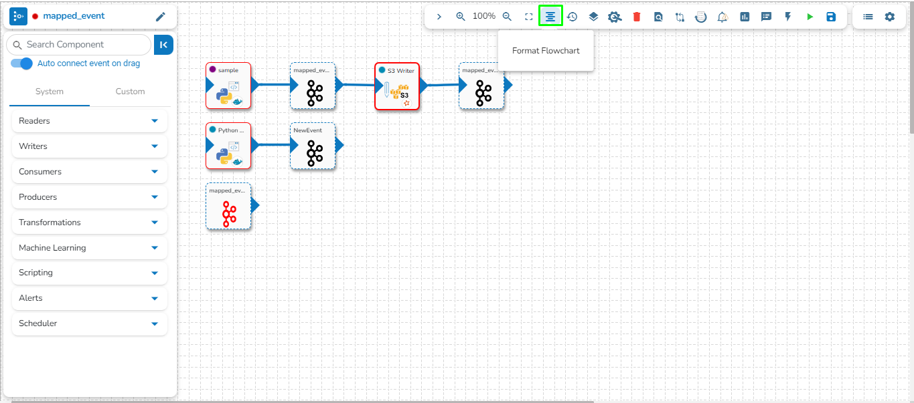The height and width of the screenshot is (403, 914).
Task: Expand the Consumers category
Action: click(x=90, y=172)
